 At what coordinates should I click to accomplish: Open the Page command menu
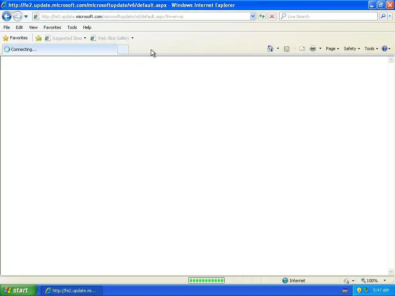tap(332, 49)
